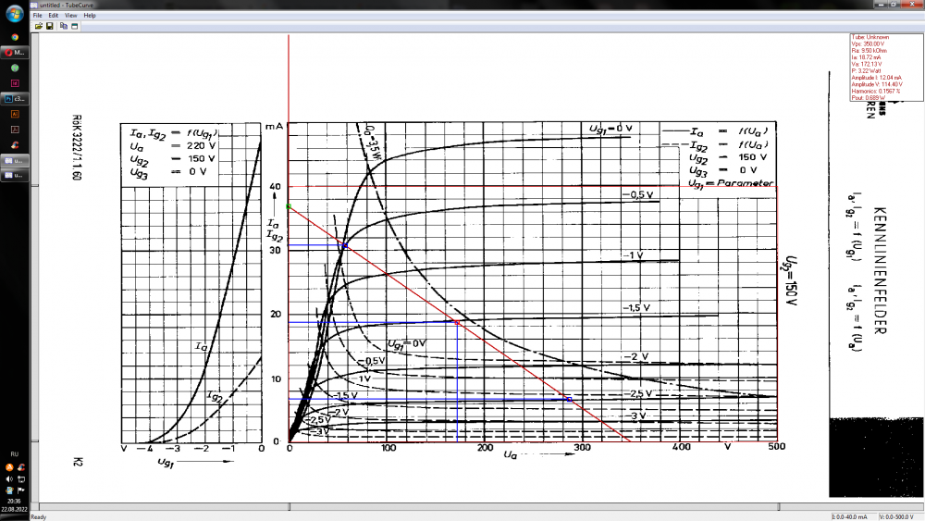Image resolution: width=925 pixels, height=521 pixels.
Task: Click the Save diskette toolbar icon
Action: (x=48, y=26)
